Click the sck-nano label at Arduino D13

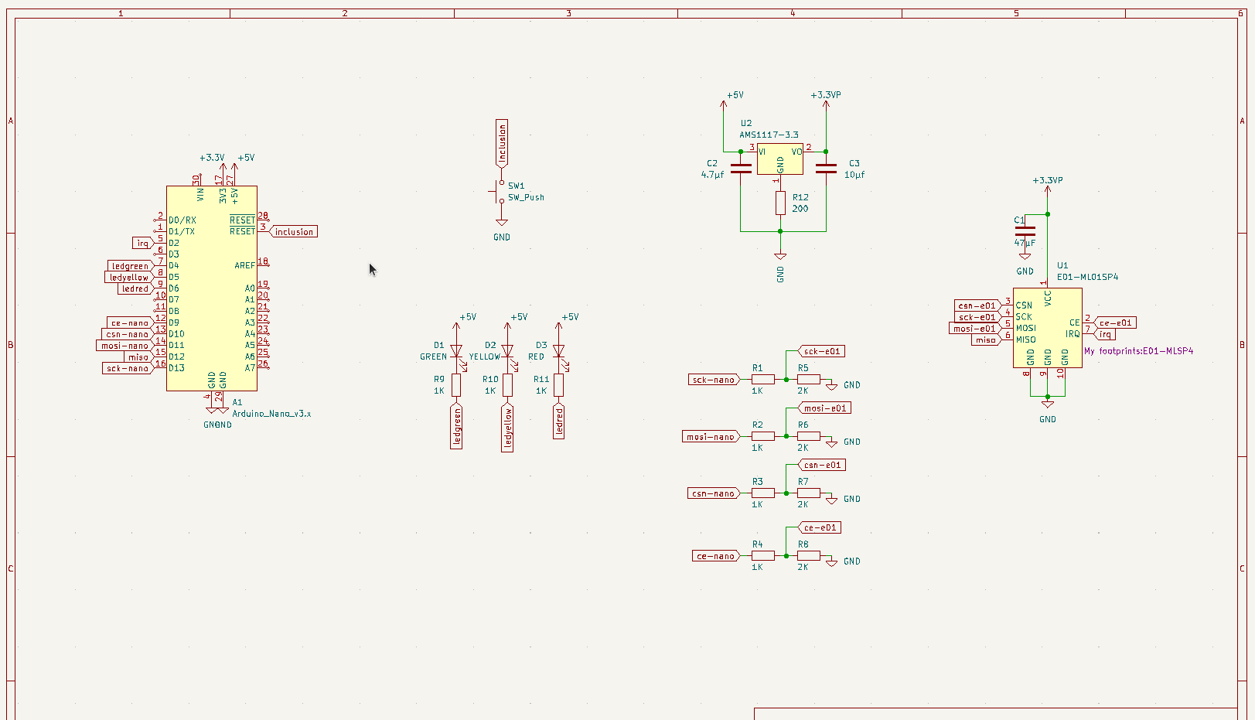[x=128, y=368]
